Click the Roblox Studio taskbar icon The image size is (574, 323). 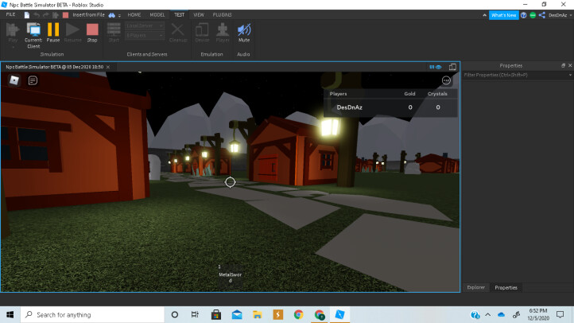click(339, 314)
